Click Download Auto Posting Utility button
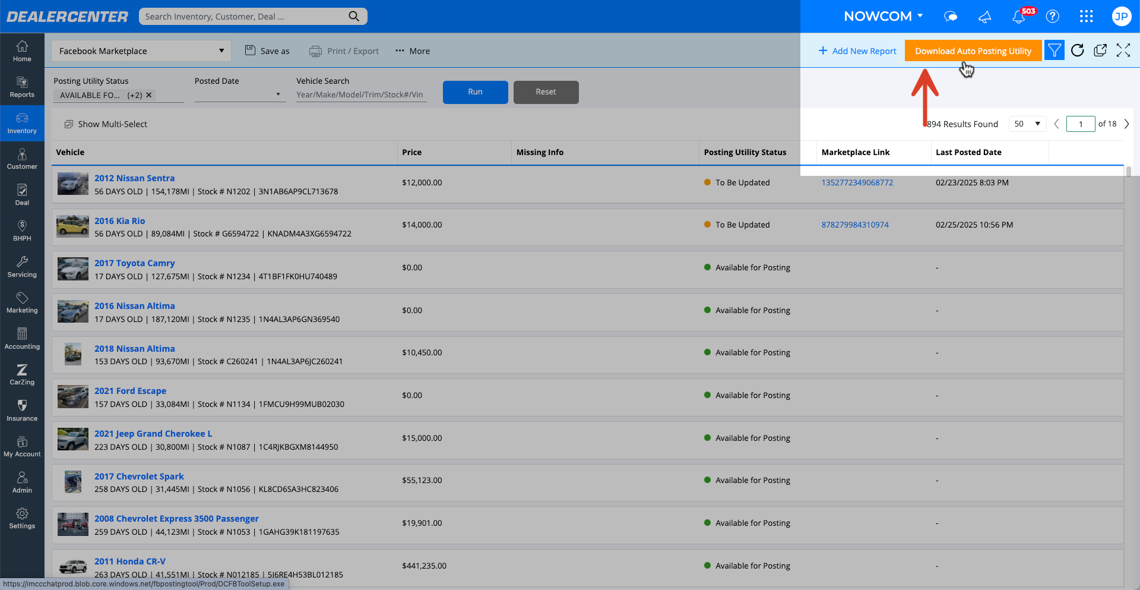Viewport: 1140px width, 590px height. [973, 51]
